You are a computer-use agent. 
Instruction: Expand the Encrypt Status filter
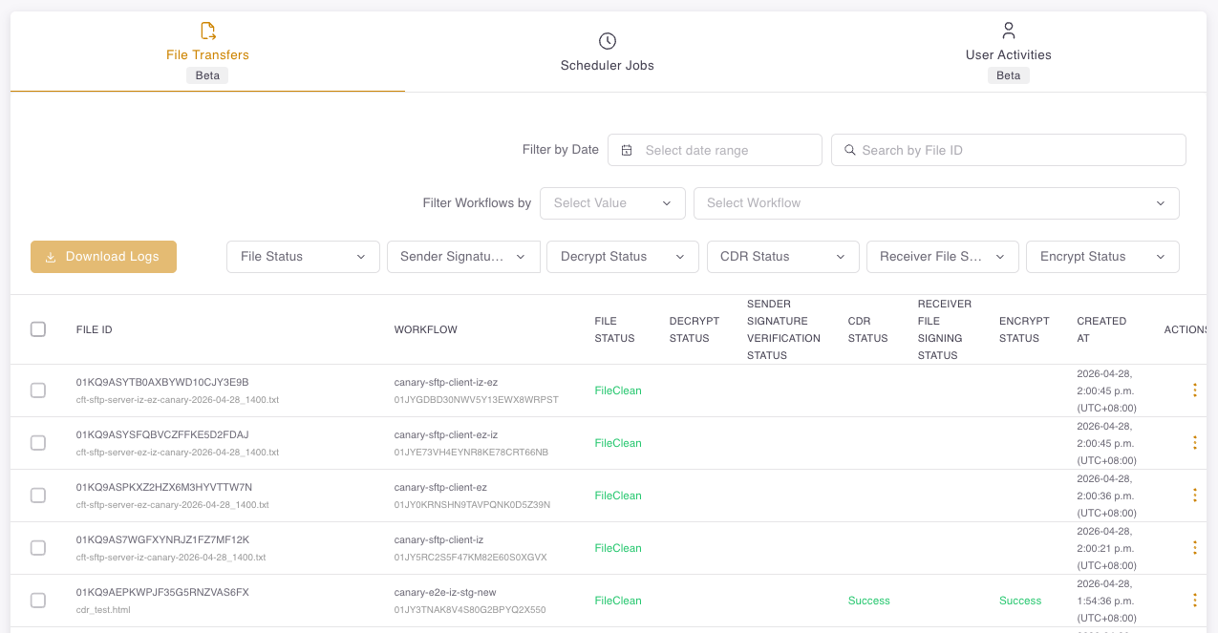point(1102,257)
